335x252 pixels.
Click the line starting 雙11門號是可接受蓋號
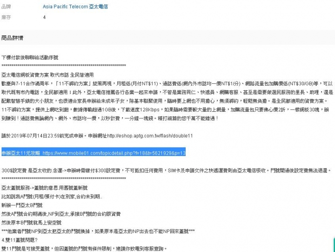[84, 249]
